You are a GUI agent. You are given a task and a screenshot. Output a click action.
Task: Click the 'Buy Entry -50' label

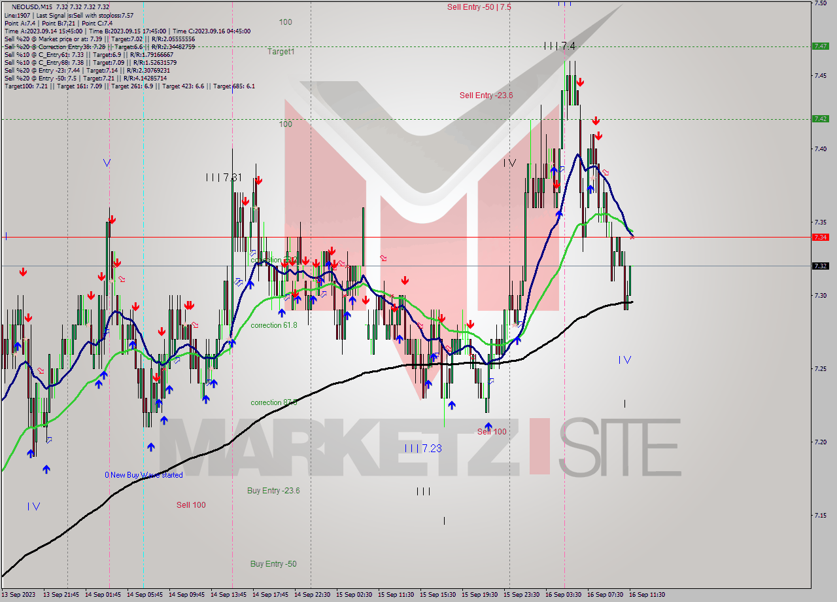[273, 564]
